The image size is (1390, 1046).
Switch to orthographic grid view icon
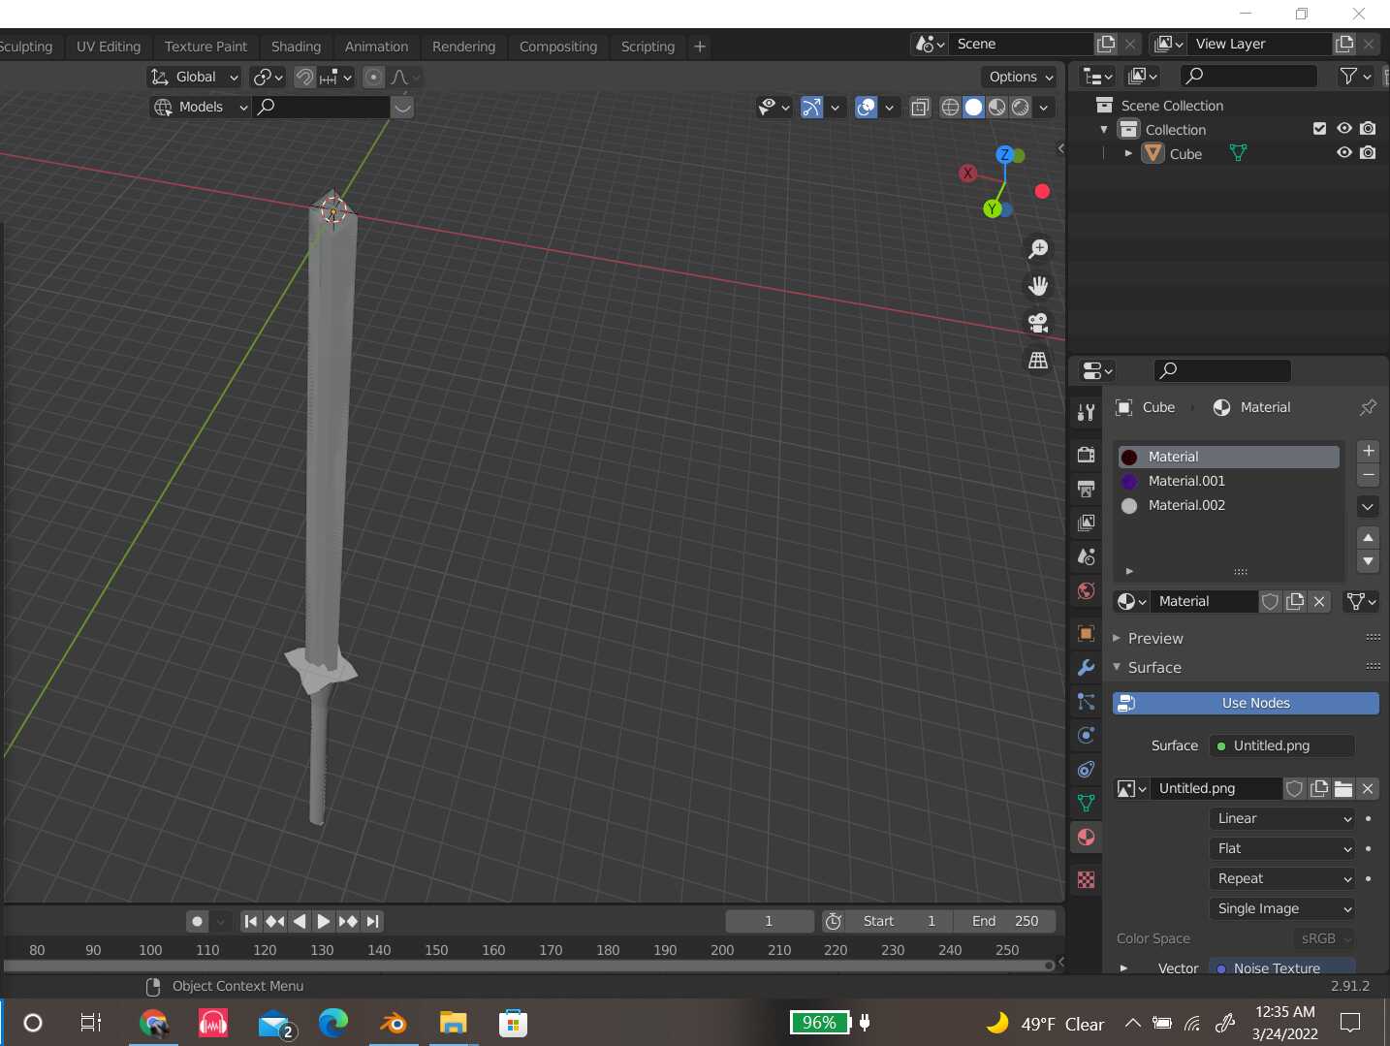[x=1038, y=360]
